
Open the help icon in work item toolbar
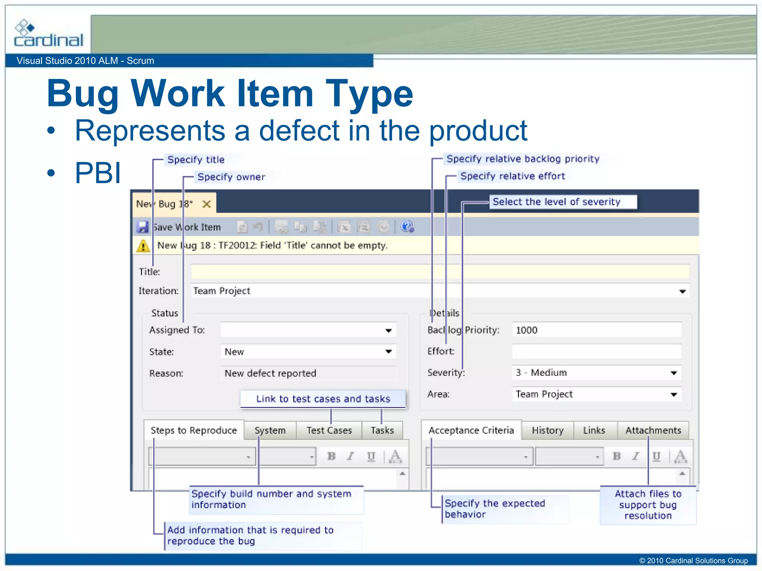coord(407,227)
